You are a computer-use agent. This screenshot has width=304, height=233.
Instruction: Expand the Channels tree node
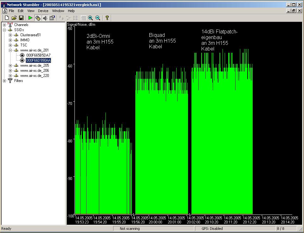[x=4, y=25]
